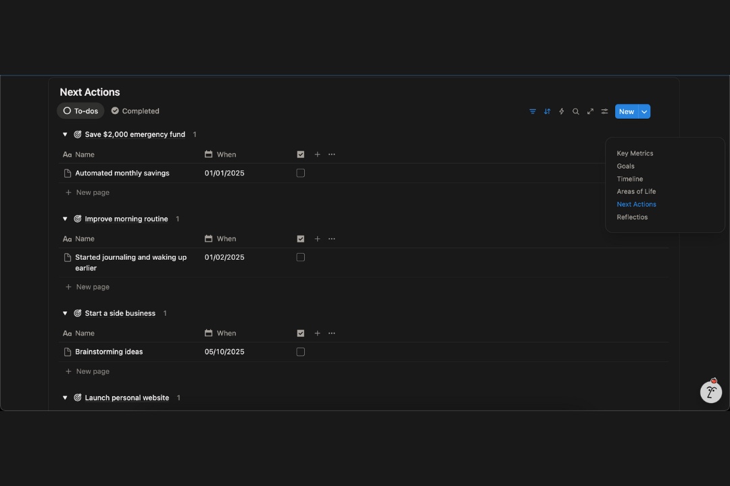Image resolution: width=730 pixels, height=486 pixels.
Task: Click the search magnifier icon
Action: point(576,111)
